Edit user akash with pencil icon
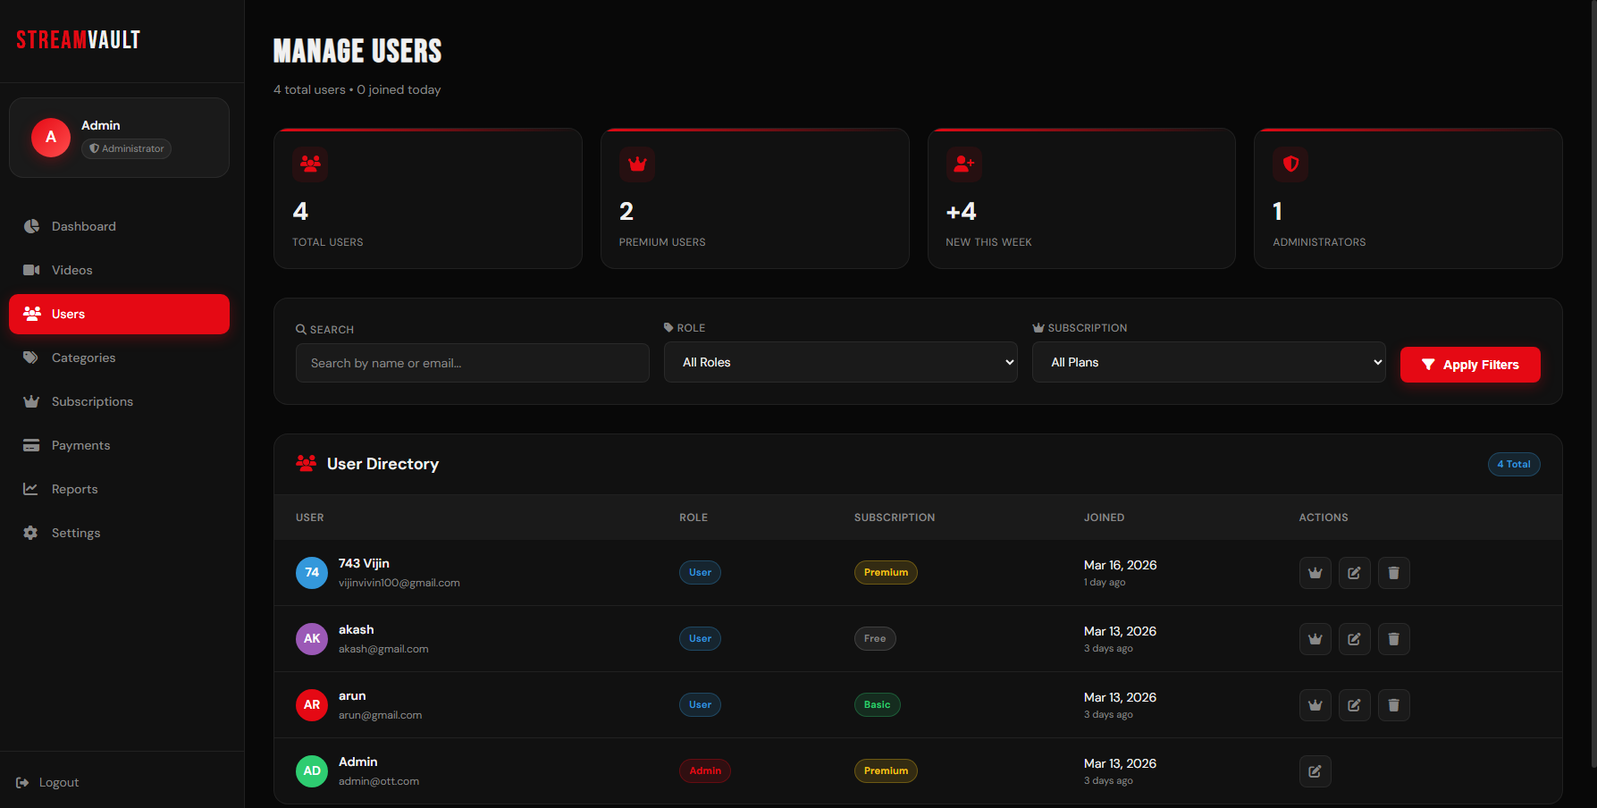1597x808 pixels. [1354, 639]
